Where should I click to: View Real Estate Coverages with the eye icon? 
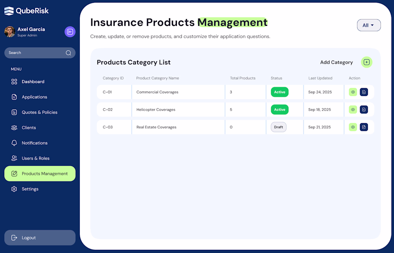[x=353, y=127]
